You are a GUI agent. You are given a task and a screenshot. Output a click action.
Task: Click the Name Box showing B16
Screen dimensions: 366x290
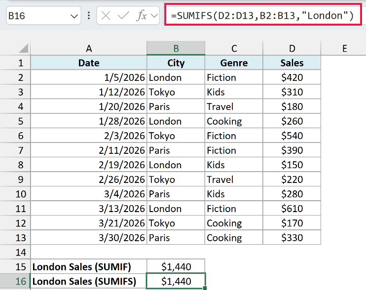pos(43,16)
